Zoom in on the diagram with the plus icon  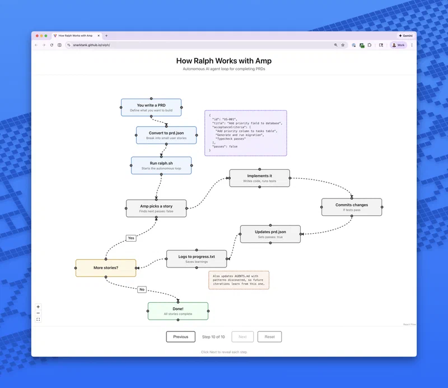tap(38, 306)
